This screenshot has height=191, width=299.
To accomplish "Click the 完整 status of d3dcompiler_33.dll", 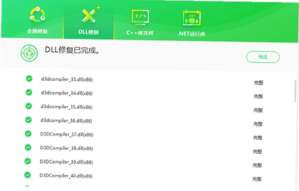I will coord(259,83).
